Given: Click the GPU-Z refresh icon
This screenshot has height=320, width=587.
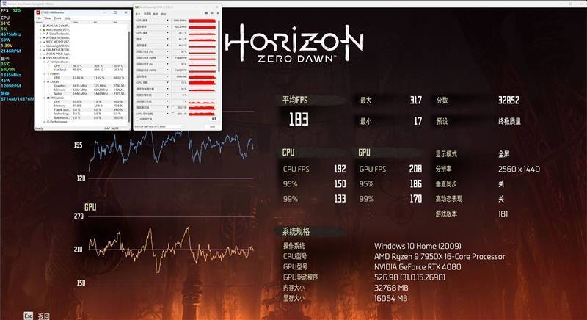Looking at the screenshot, I should tap(212, 13).
